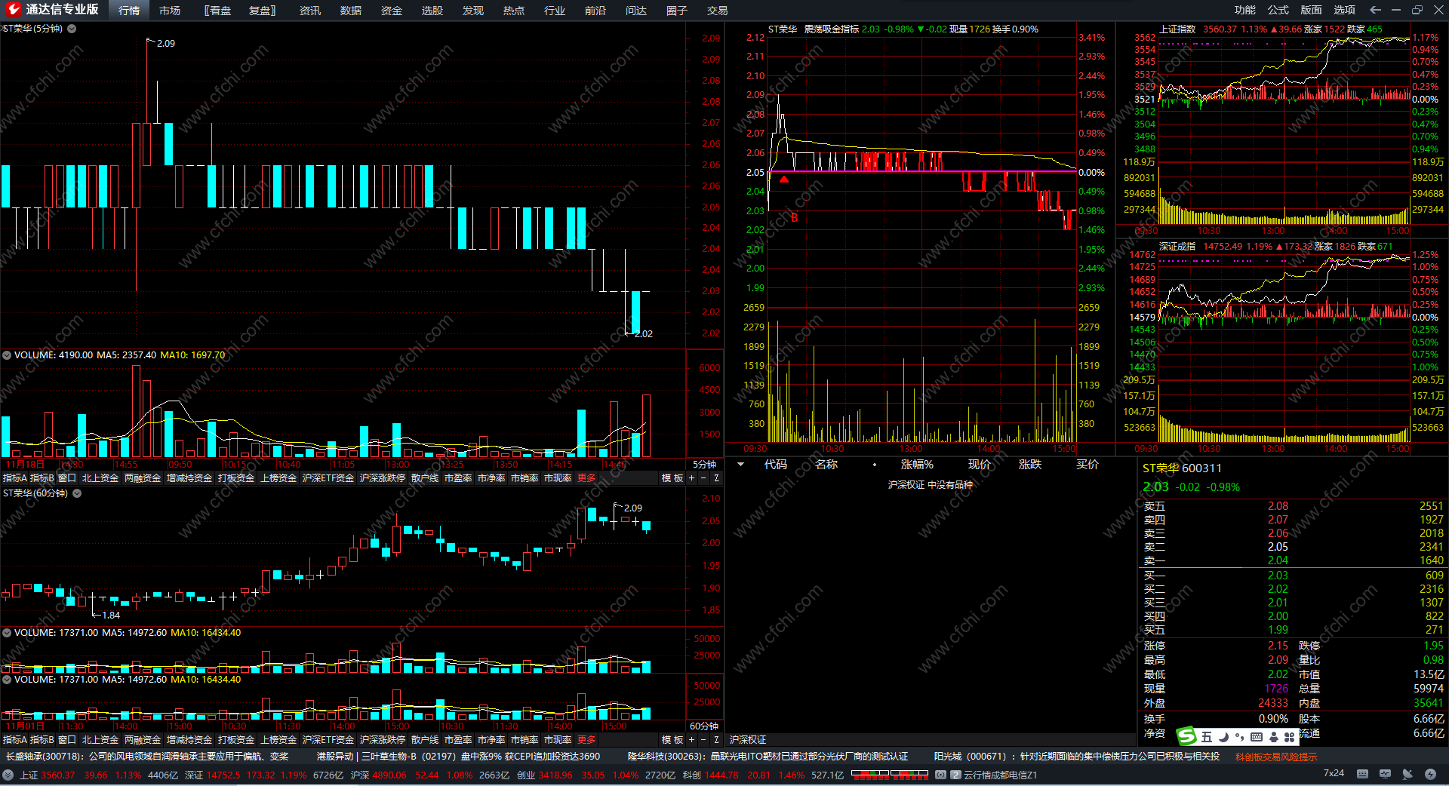Image resolution: width=1449 pixels, height=786 pixels.
Task: Open the 选项 menu
Action: [x=1345, y=10]
